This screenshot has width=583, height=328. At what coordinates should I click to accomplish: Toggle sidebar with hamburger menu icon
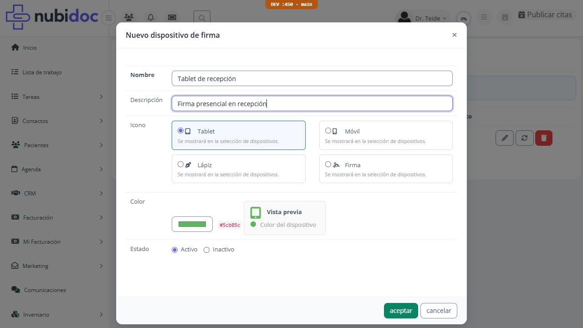(108, 18)
